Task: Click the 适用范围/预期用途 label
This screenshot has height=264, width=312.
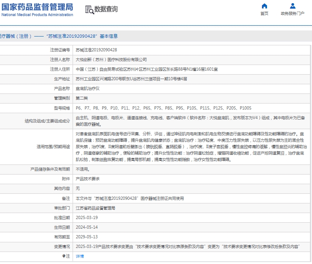Action: point(53,147)
